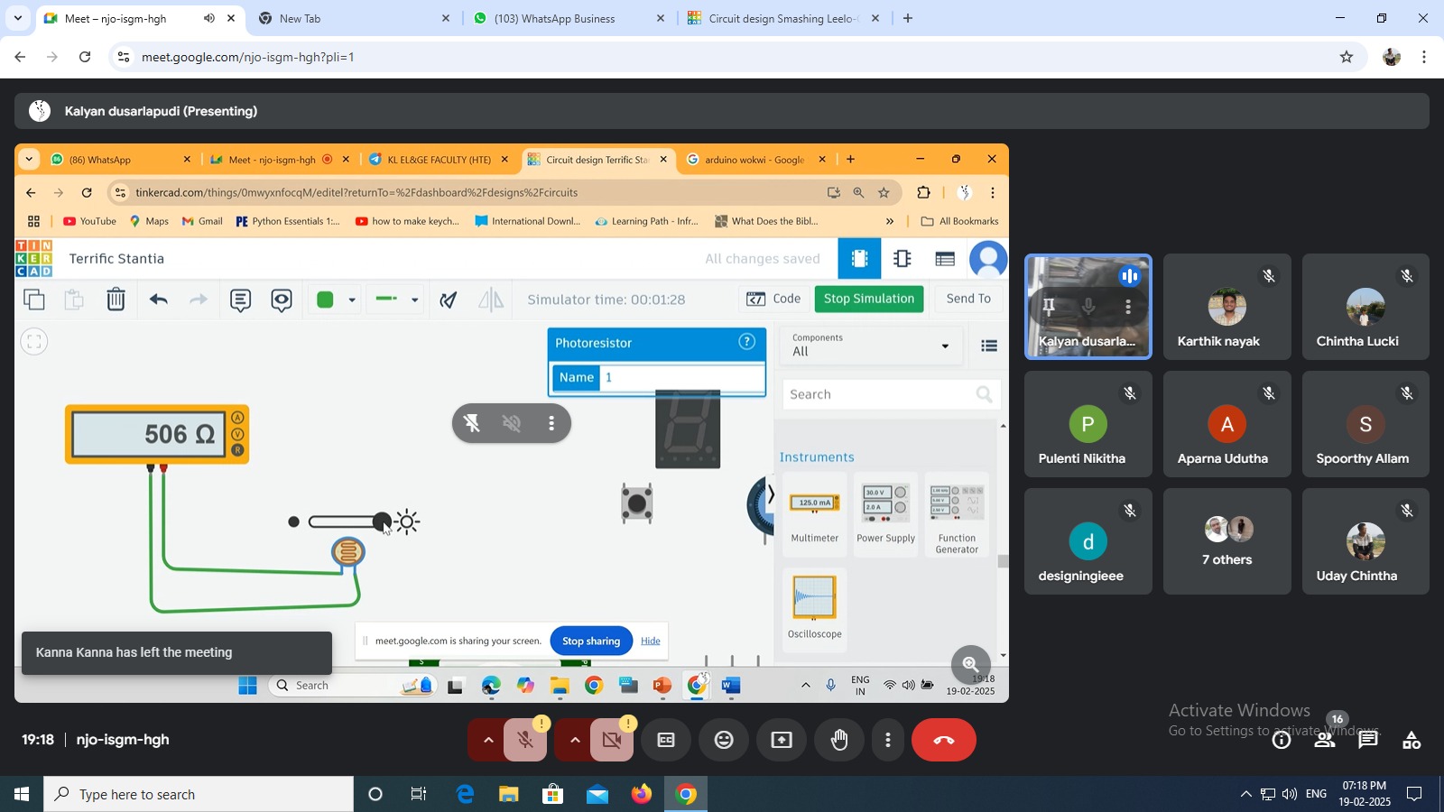
Task: Switch to Circuit design Smashing tab
Action: coord(781,18)
